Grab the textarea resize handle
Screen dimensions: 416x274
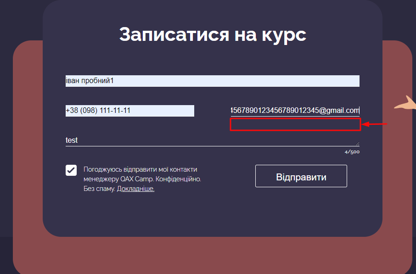tap(357, 144)
